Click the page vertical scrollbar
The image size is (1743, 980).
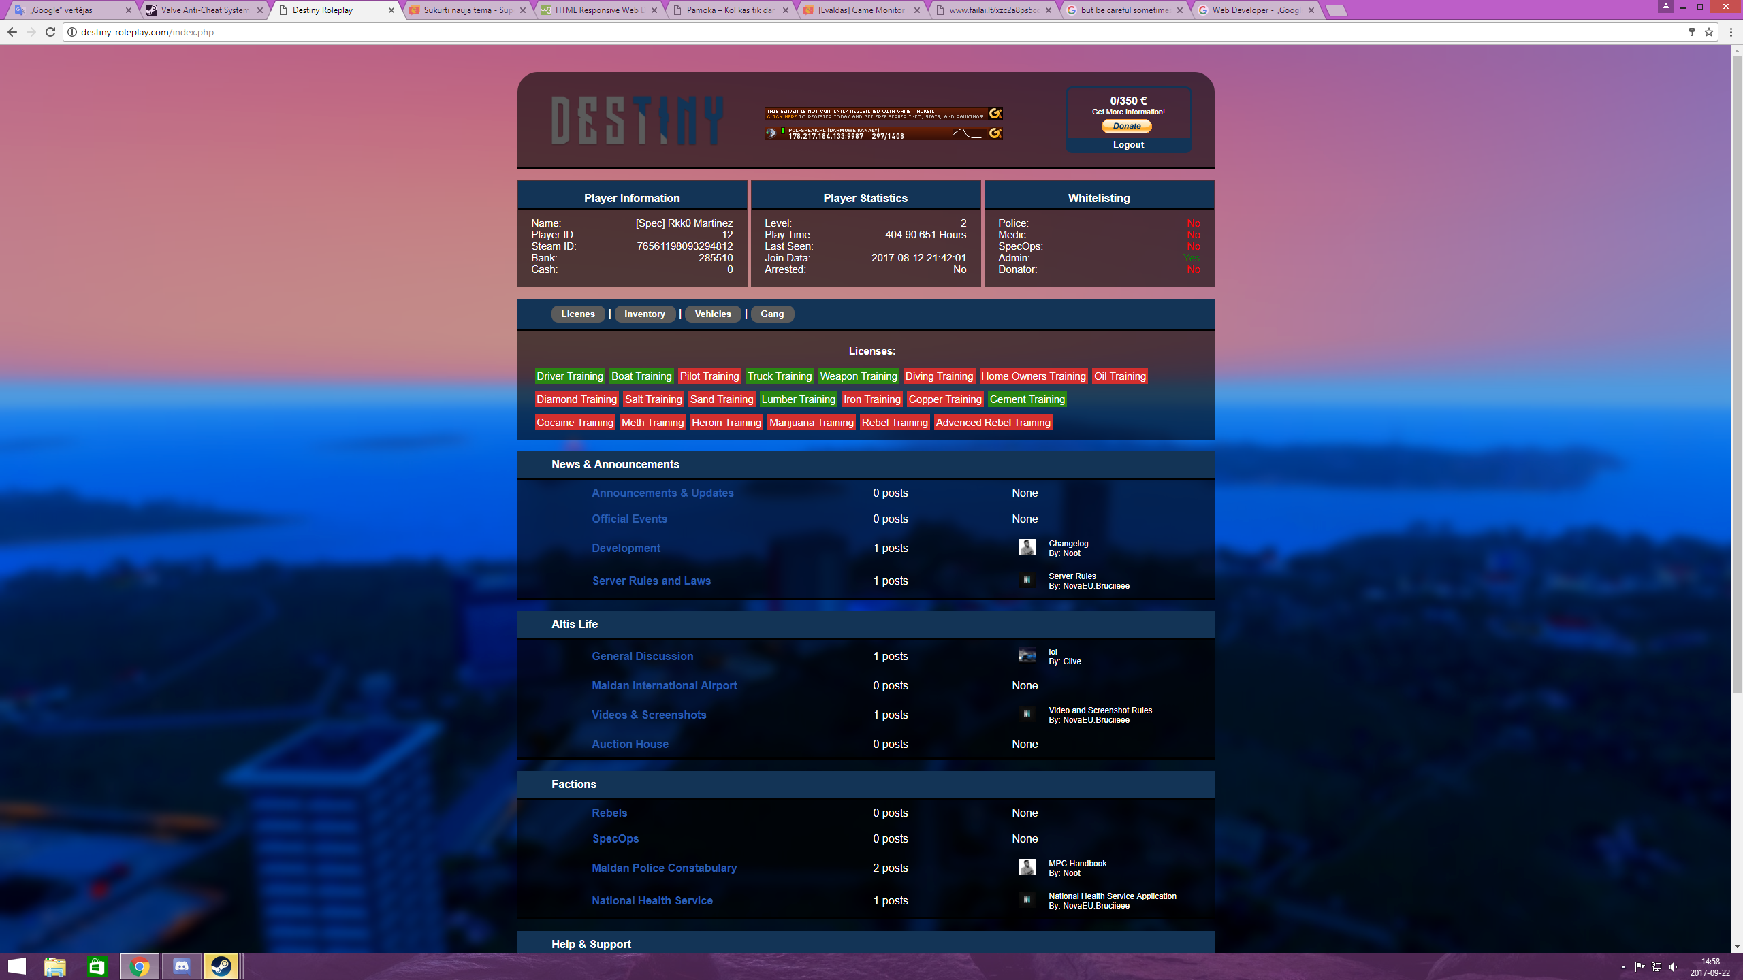click(1737, 374)
